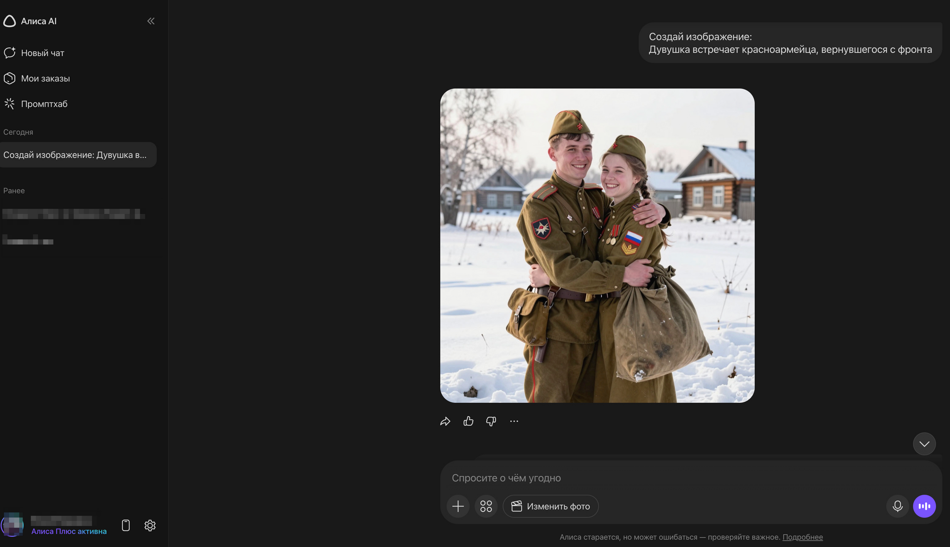
Task: Follow the Подробнее link
Action: 802,537
